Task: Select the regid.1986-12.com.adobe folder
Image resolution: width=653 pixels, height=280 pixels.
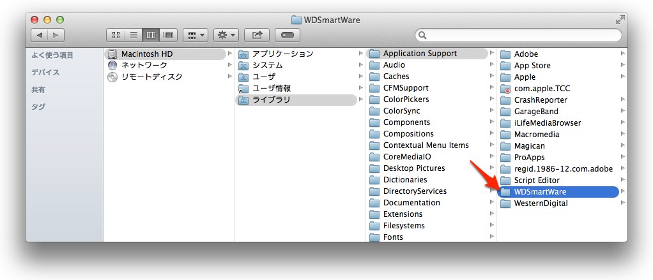Action: click(558, 168)
